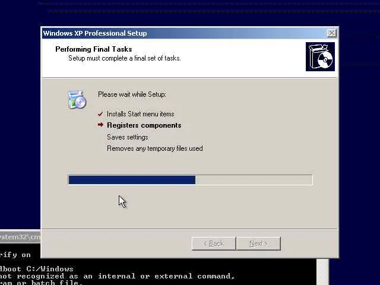Click 'Saves settings' line
The width and height of the screenshot is (380, 285).
coord(128,137)
